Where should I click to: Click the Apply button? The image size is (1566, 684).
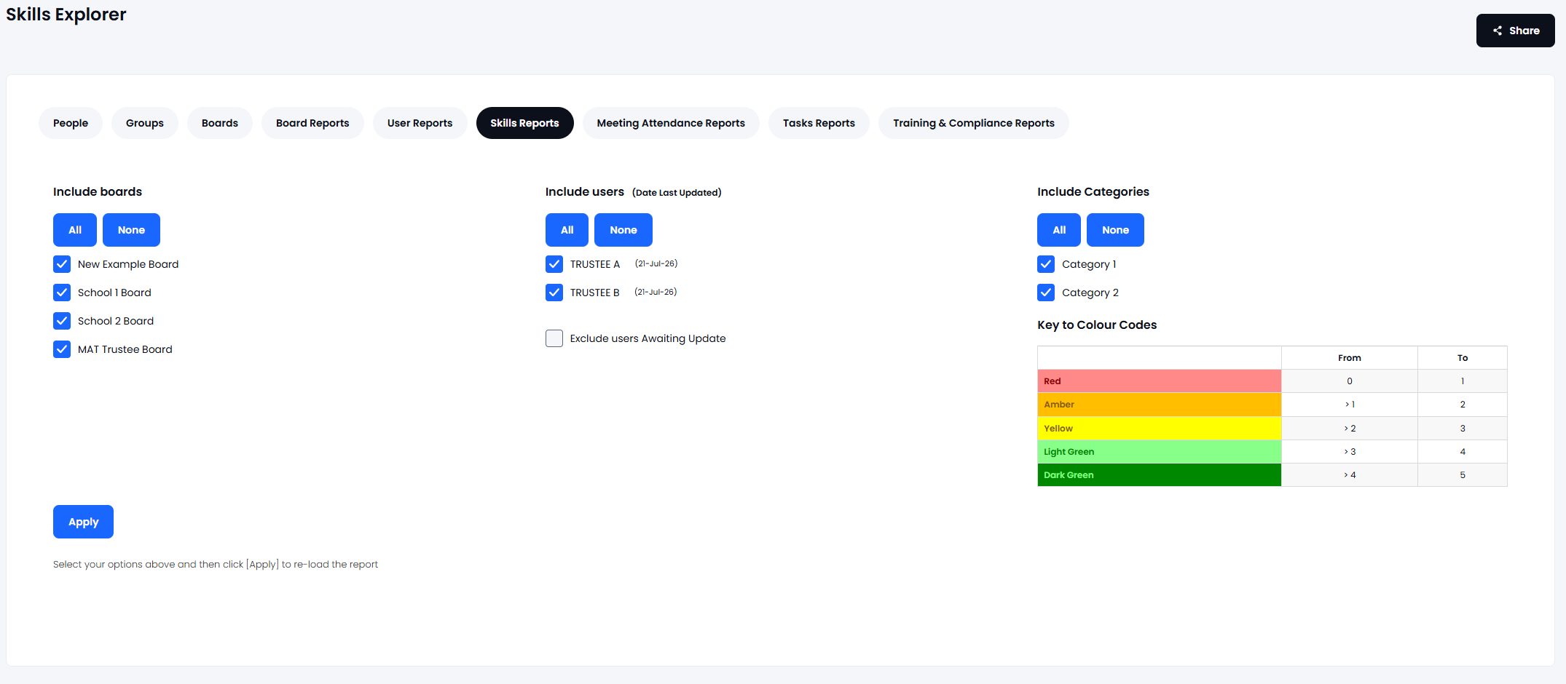[83, 522]
